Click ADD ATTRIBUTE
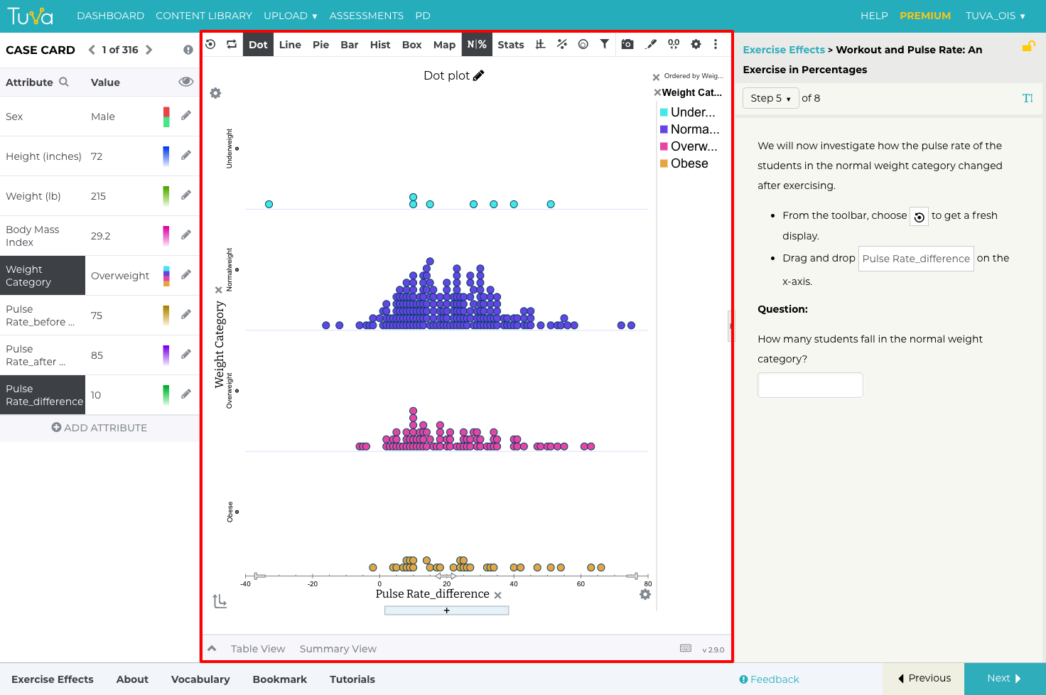The image size is (1046, 695). coord(99,428)
